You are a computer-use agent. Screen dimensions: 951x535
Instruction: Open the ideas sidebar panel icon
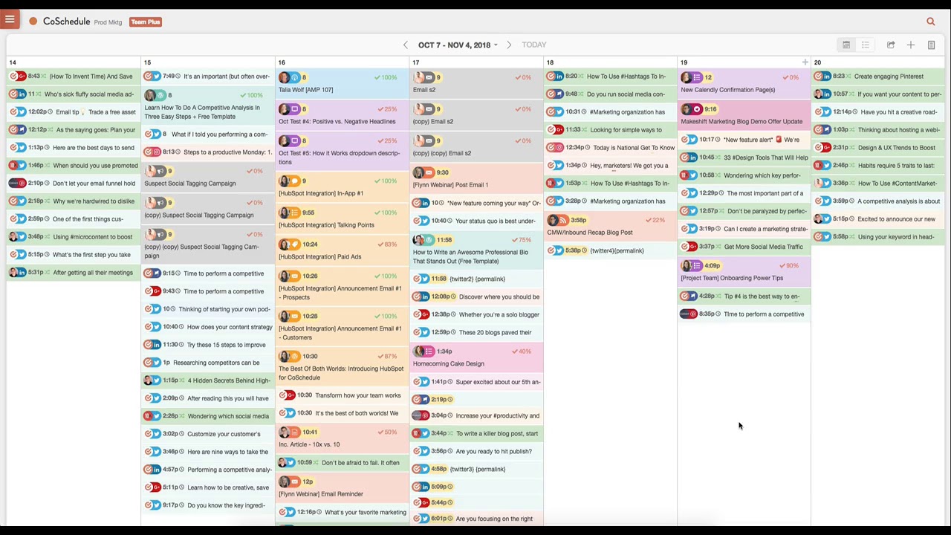(931, 45)
